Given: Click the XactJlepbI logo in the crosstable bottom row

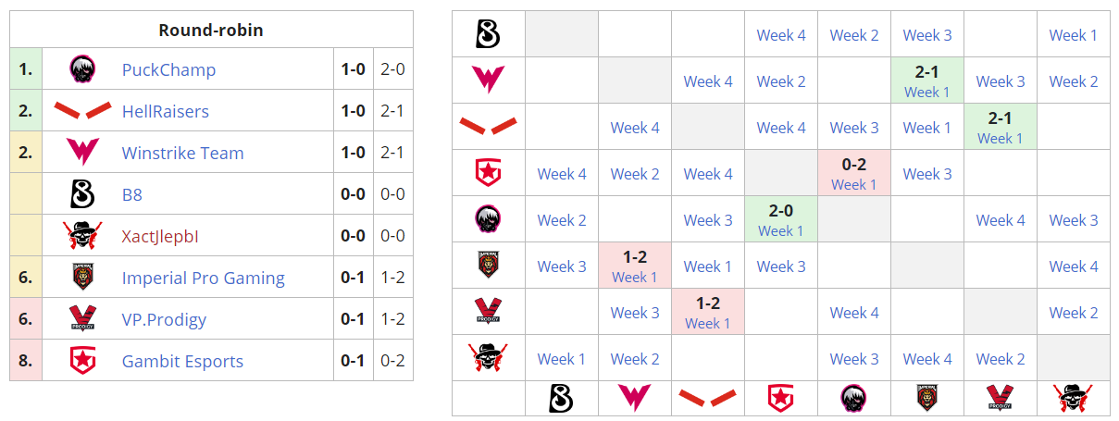Looking at the screenshot, I should click(1073, 398).
